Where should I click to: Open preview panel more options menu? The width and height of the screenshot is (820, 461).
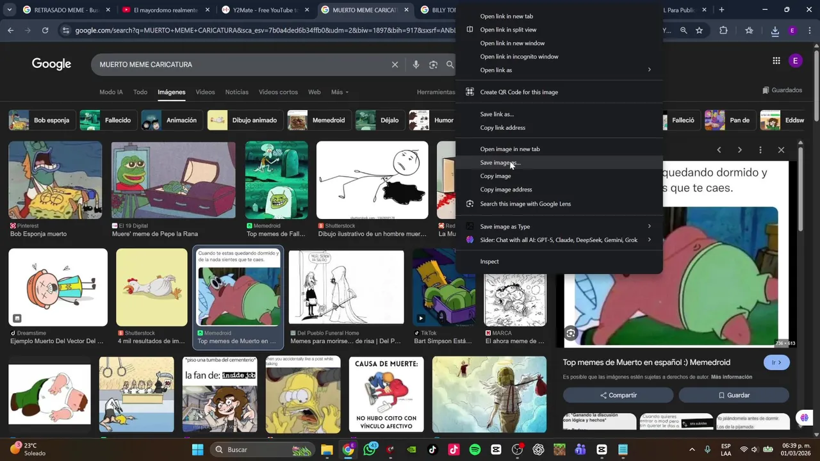coord(760,150)
